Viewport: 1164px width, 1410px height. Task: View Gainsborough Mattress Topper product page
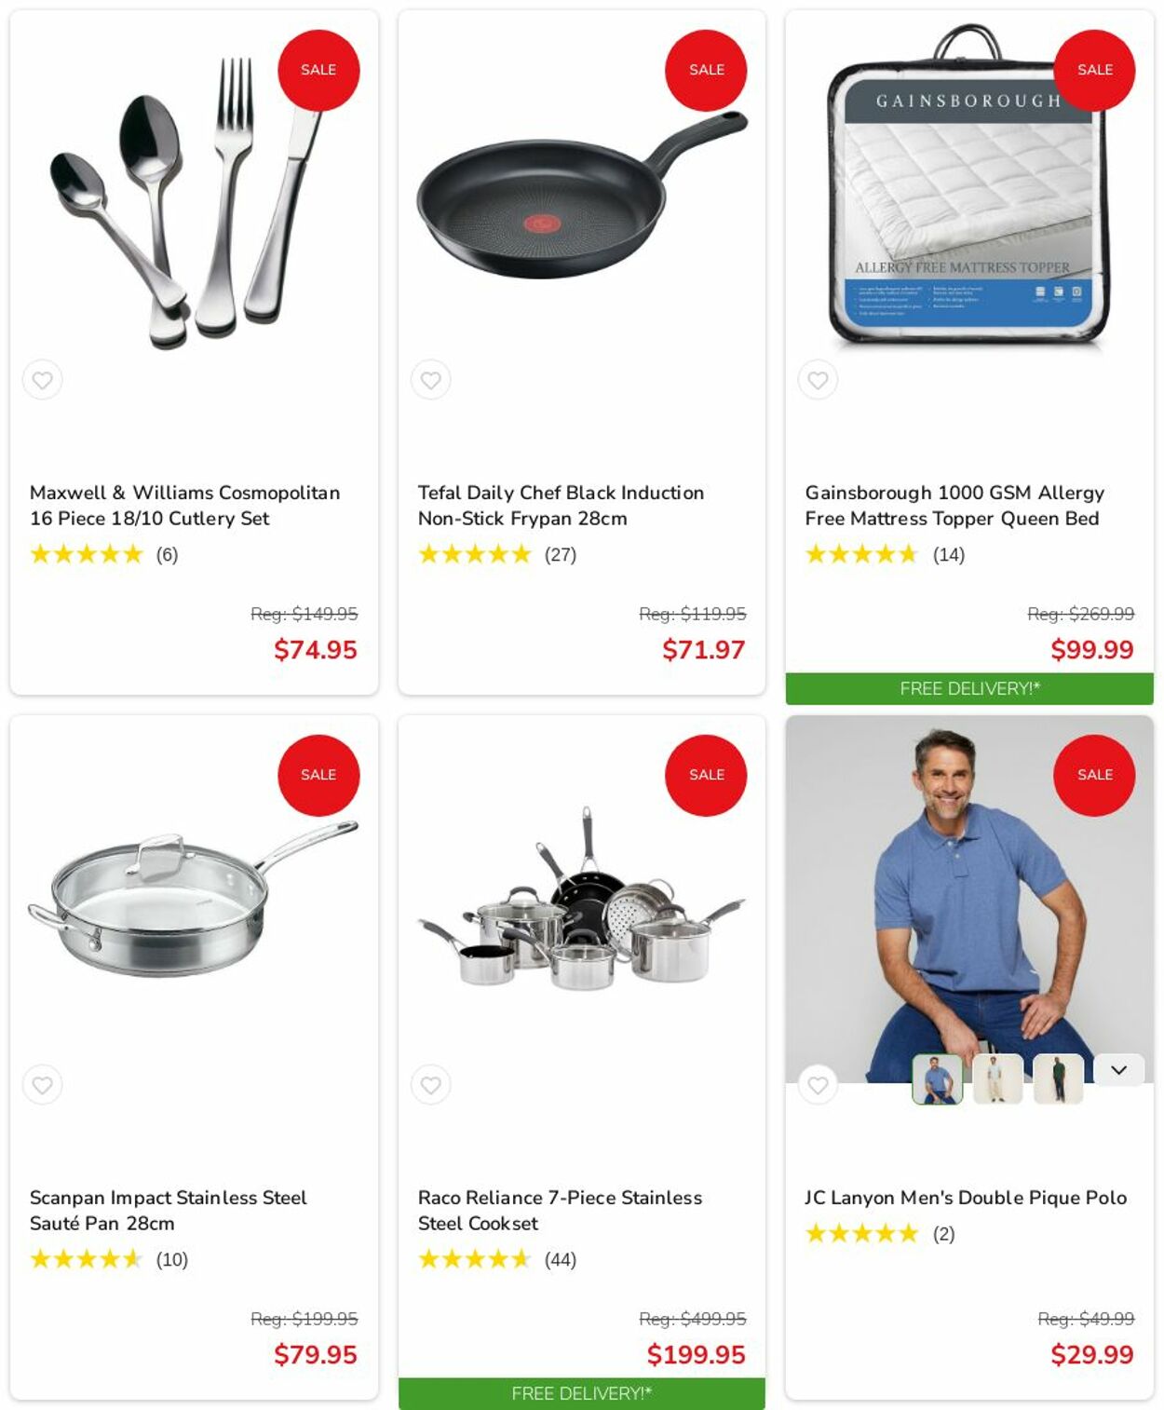pos(954,506)
